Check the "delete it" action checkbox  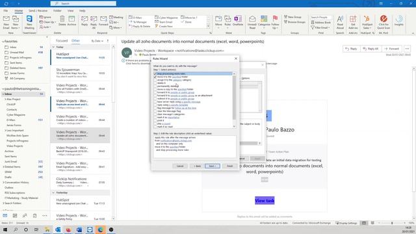[155, 83]
